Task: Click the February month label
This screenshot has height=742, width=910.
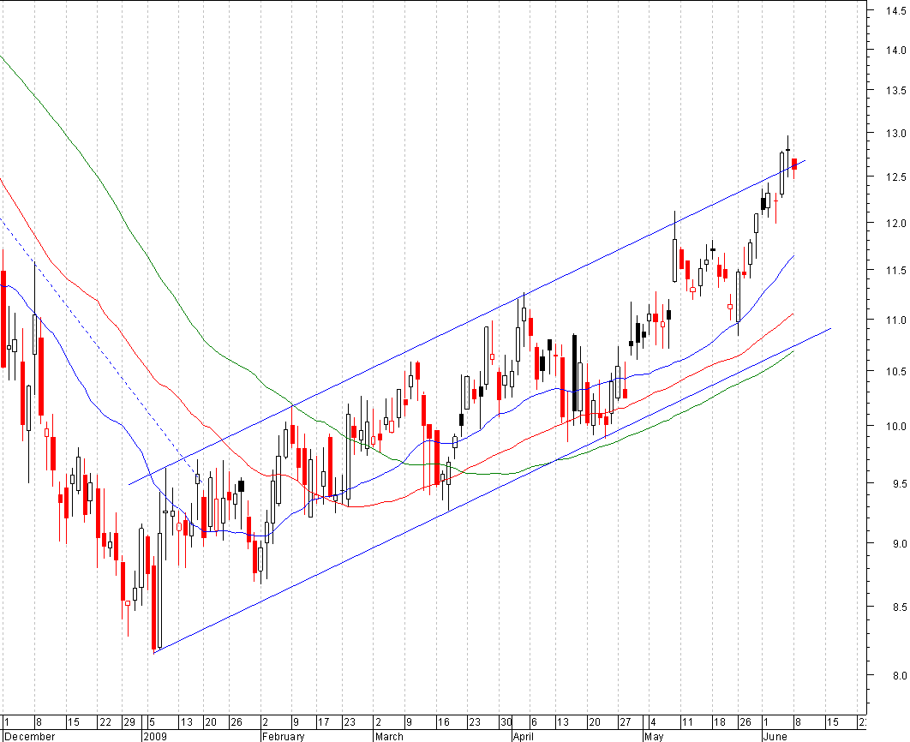Action: (283, 736)
